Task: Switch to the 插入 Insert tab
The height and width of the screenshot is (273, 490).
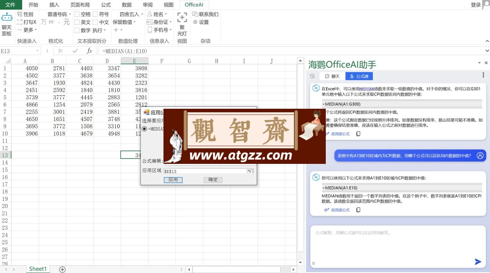Action: point(54,5)
